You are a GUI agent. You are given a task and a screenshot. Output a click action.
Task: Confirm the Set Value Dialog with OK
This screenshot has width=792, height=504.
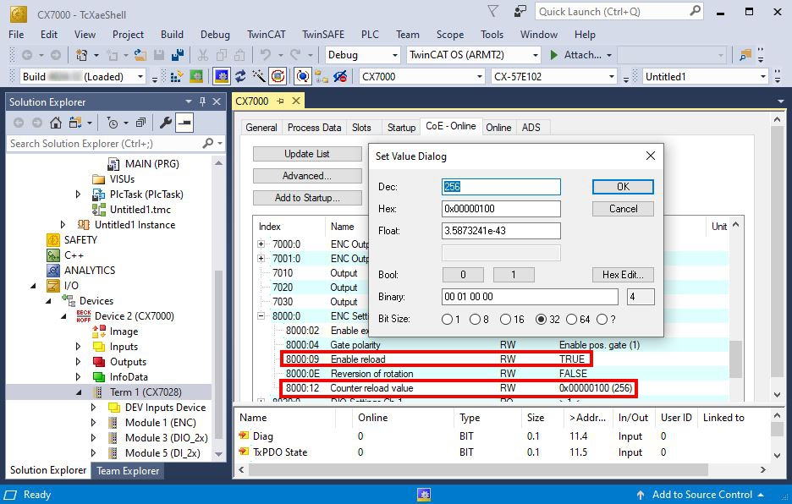623,187
